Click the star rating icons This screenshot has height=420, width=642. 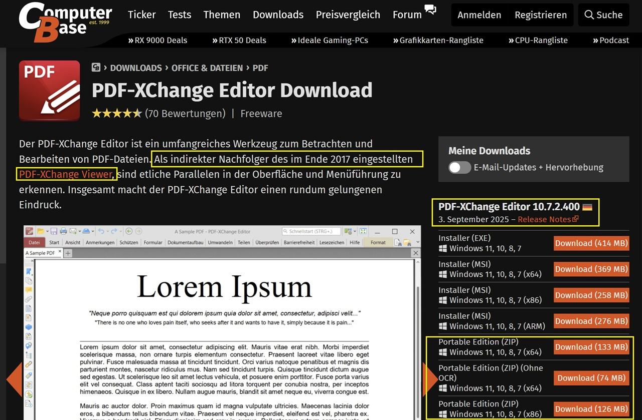tap(117, 114)
